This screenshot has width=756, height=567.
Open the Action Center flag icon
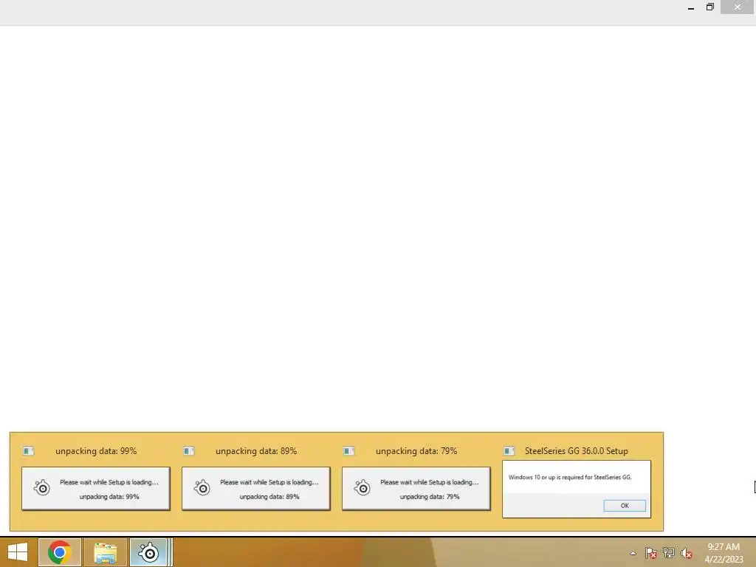[651, 553]
